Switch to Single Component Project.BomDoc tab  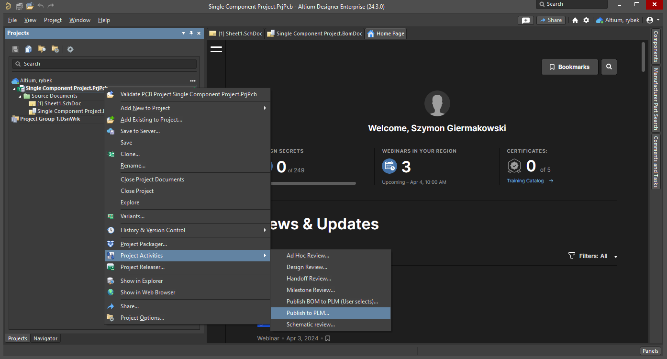pos(315,34)
